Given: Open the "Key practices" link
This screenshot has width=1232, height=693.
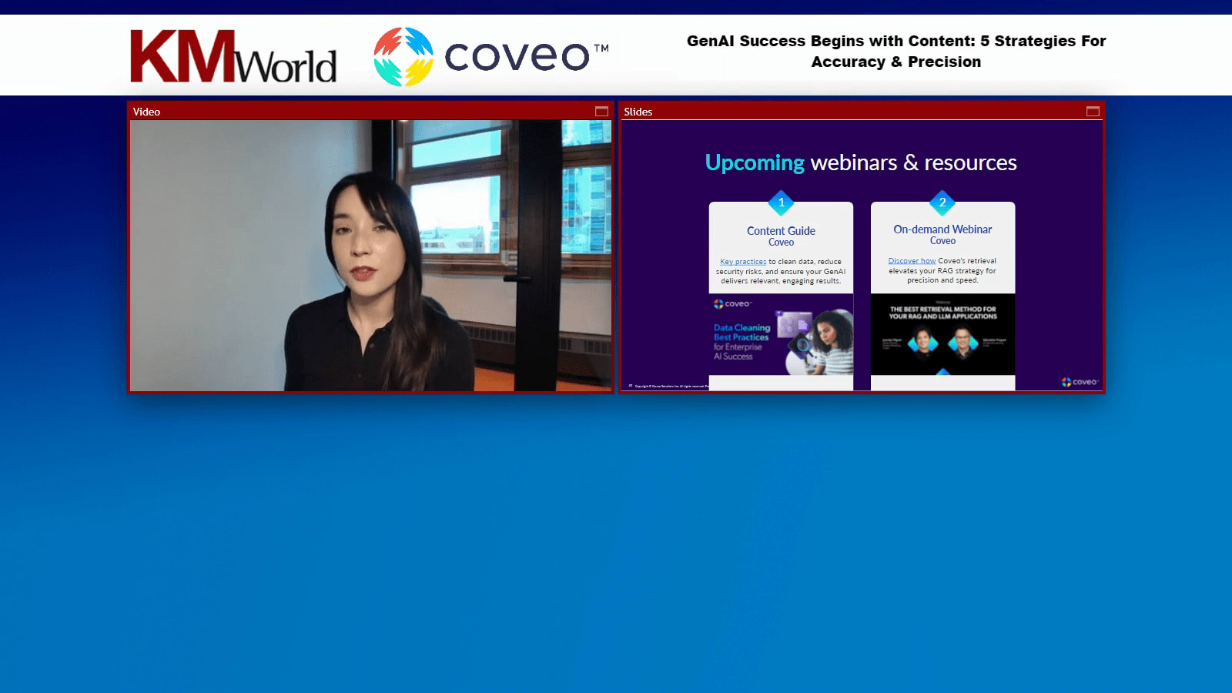Looking at the screenshot, I should (743, 262).
